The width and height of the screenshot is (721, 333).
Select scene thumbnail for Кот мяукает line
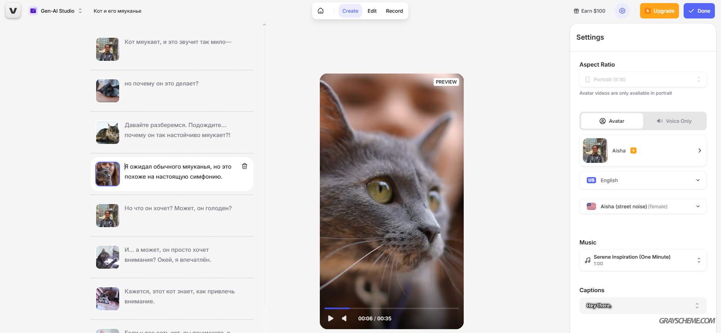click(108, 49)
